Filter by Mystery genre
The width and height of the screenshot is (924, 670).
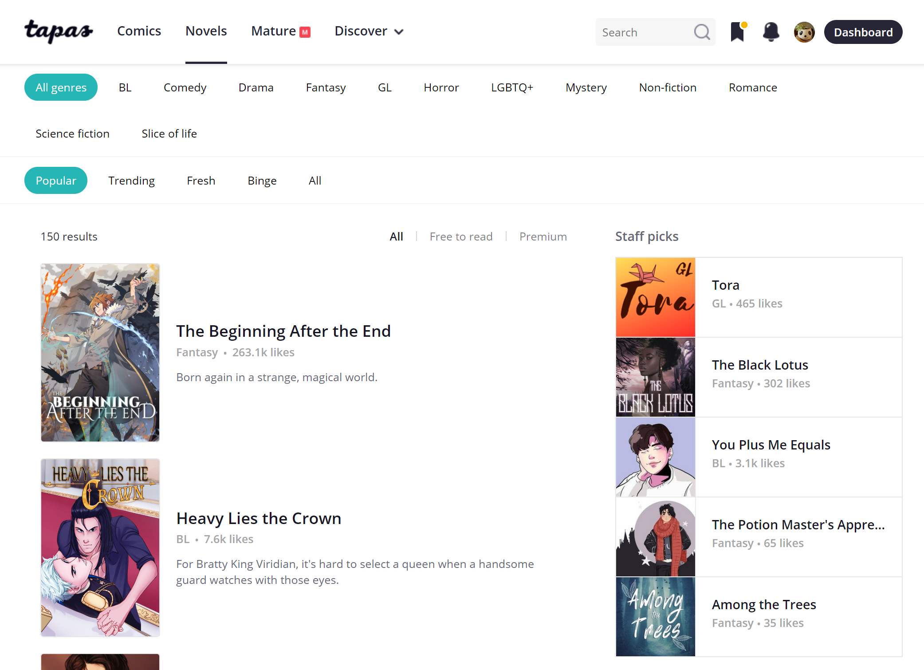(x=586, y=87)
